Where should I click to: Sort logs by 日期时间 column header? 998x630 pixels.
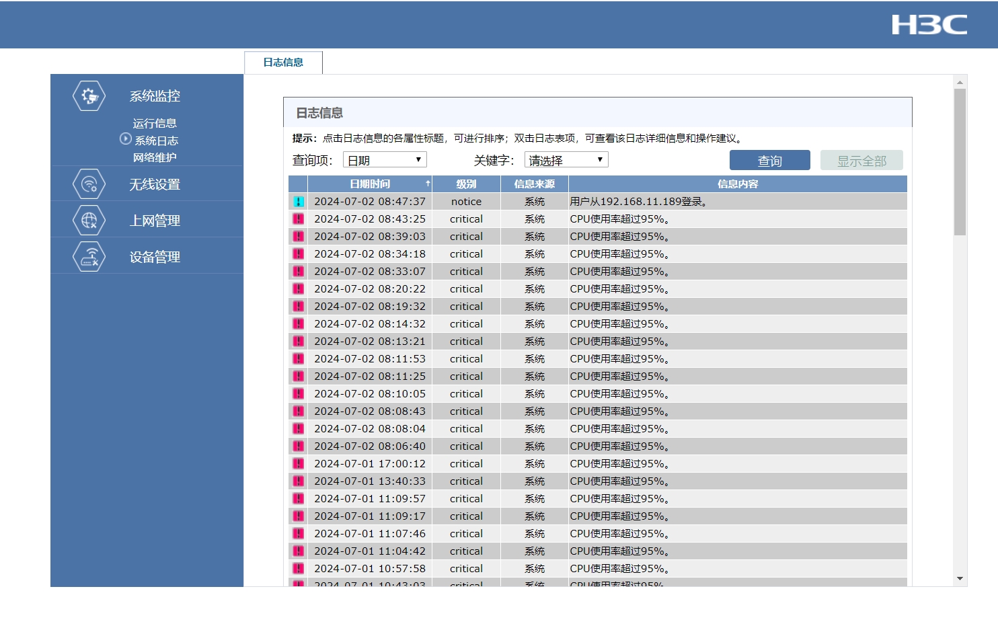pos(370,184)
